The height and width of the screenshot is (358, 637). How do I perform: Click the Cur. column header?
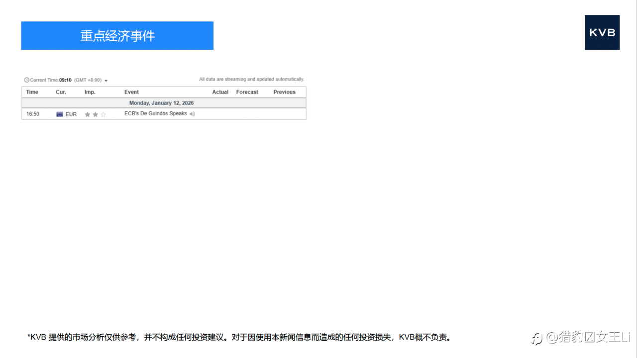pos(61,92)
